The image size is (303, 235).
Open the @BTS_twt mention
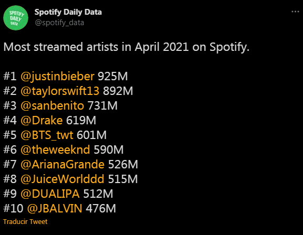(47, 135)
